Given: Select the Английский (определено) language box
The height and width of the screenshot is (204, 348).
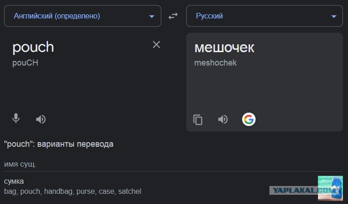Looking at the screenshot, I should coord(83,16).
